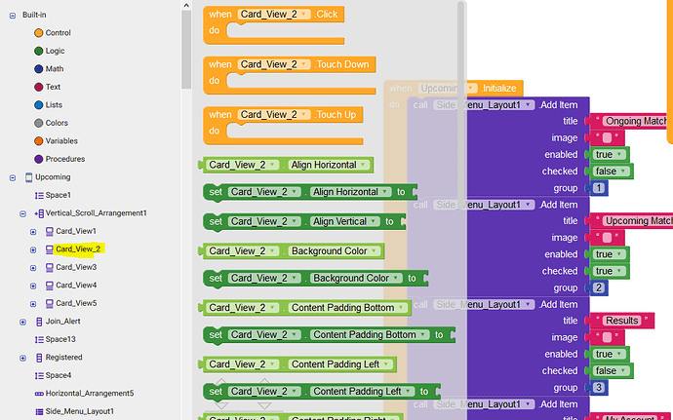Select the Lists blocks category
The height and width of the screenshot is (420, 673).
[x=54, y=105]
